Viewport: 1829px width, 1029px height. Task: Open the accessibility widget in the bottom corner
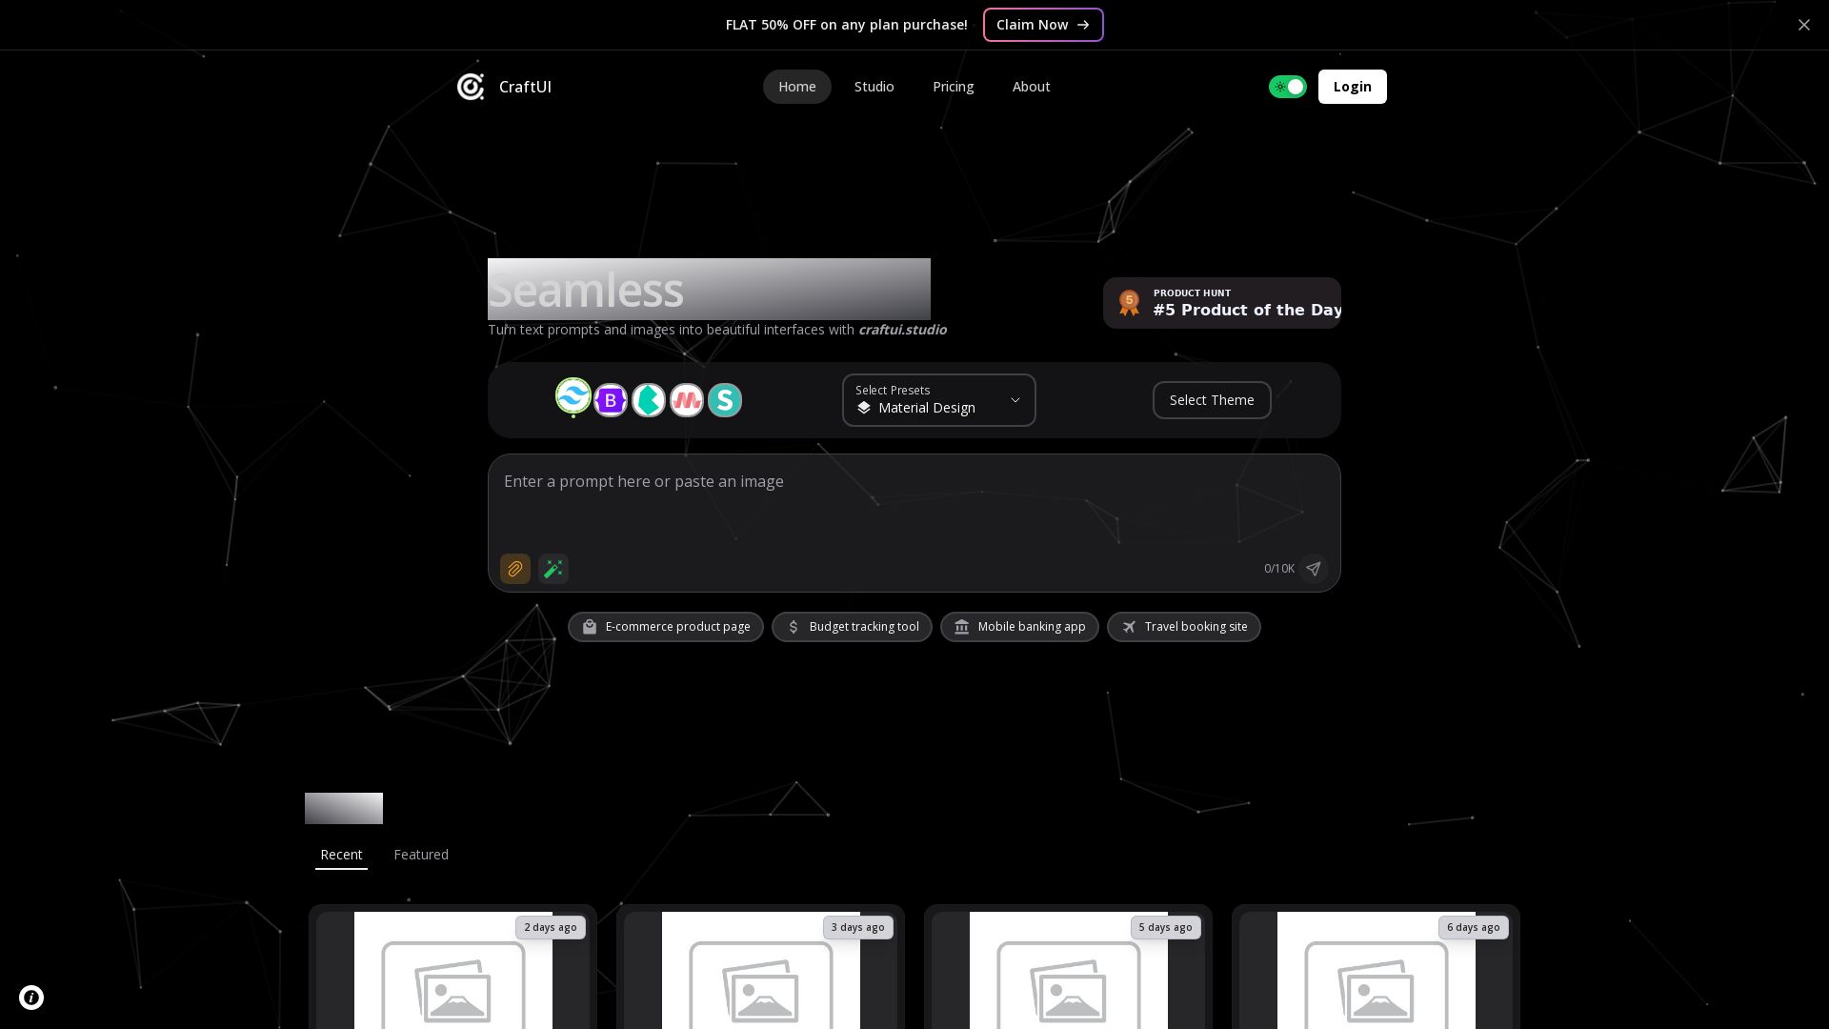(31, 998)
